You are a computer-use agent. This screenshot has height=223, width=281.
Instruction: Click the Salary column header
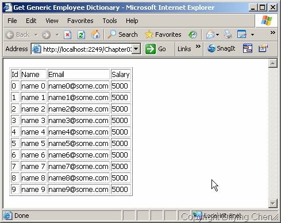pyautogui.click(x=121, y=74)
